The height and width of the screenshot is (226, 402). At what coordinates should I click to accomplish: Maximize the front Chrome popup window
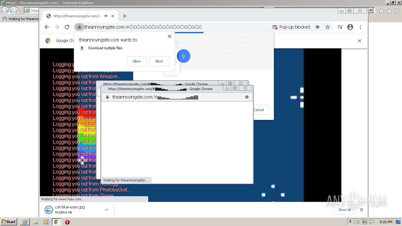[235, 89]
